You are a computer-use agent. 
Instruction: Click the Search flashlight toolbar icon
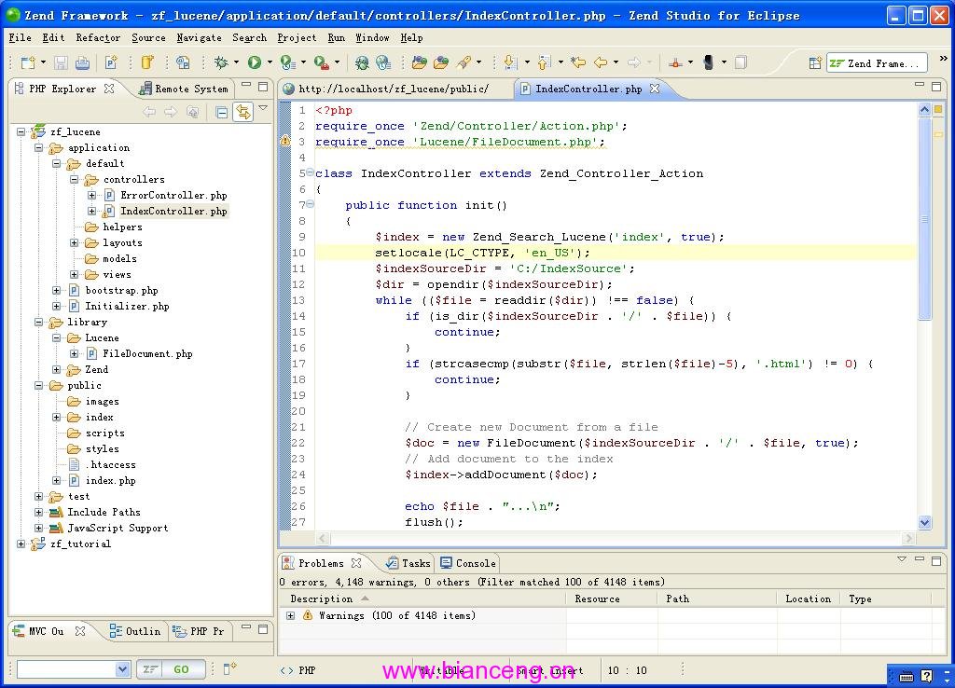464,62
